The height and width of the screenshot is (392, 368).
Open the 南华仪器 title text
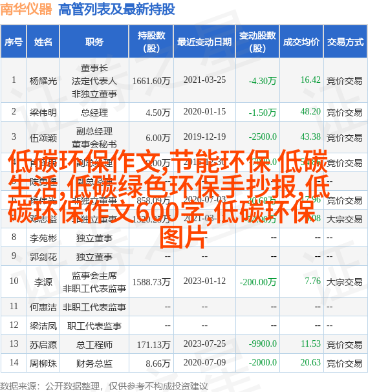click(x=26, y=9)
